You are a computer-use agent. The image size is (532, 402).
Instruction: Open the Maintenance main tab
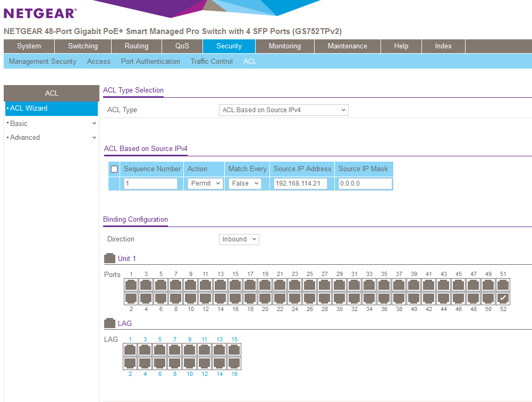point(348,46)
